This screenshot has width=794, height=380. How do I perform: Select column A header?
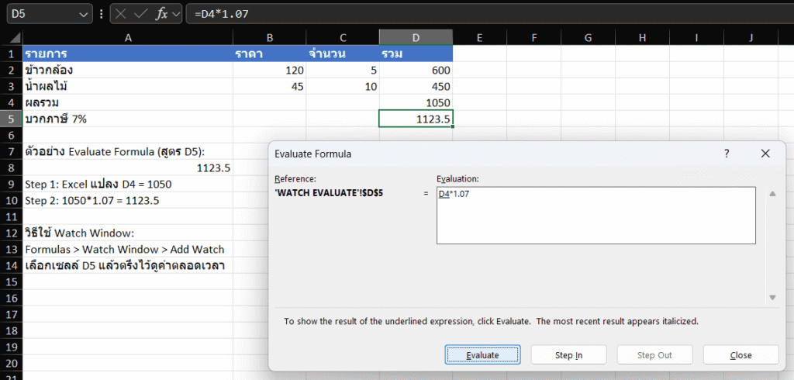tap(128, 37)
